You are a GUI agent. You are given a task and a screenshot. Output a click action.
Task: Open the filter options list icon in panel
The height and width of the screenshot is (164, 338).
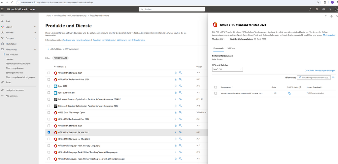point(333,77)
